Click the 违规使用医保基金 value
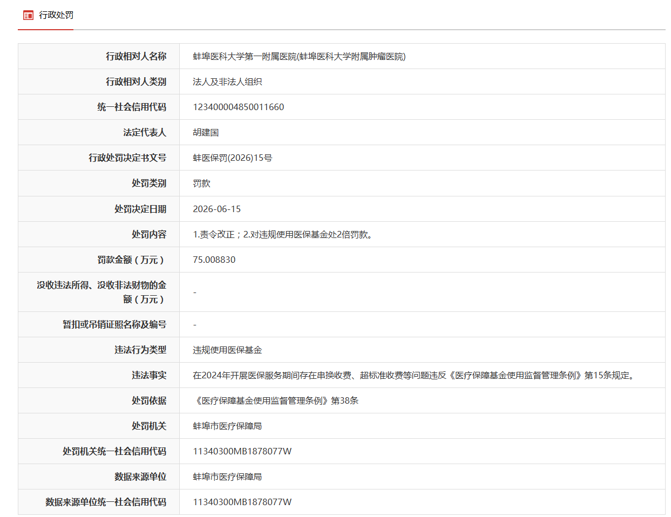Image resolution: width=671 pixels, height=517 pixels. pyautogui.click(x=227, y=350)
